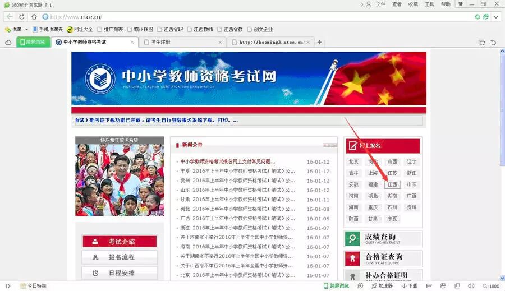Open the 网址大全 bookmark

point(80,29)
